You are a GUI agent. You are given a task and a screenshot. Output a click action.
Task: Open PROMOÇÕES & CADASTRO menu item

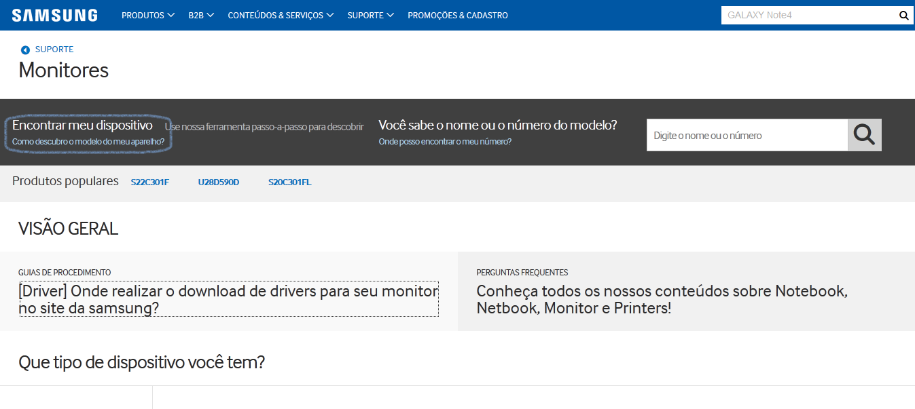458,15
